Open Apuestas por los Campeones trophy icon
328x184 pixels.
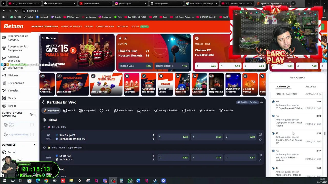pos(4,48)
